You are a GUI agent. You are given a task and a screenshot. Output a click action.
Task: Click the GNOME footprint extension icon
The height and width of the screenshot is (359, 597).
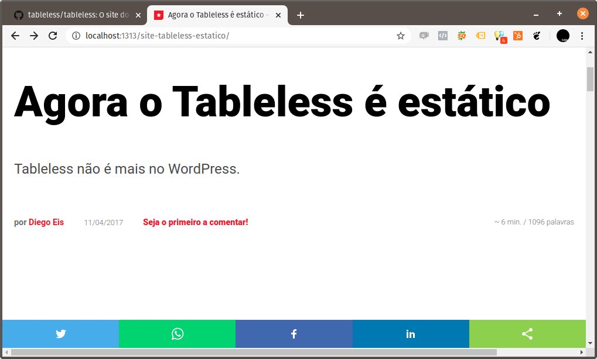point(537,36)
